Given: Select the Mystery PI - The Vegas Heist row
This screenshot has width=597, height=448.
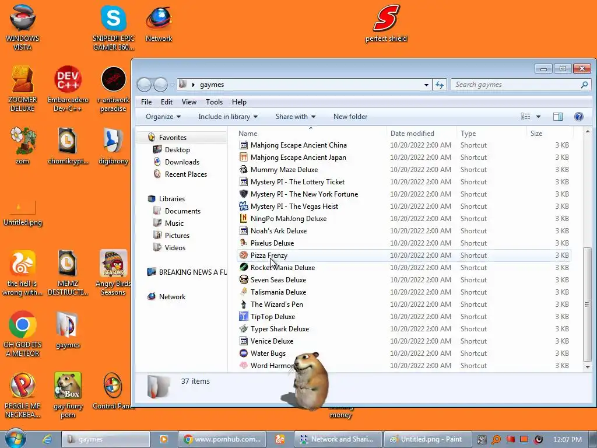Looking at the screenshot, I should (404, 206).
